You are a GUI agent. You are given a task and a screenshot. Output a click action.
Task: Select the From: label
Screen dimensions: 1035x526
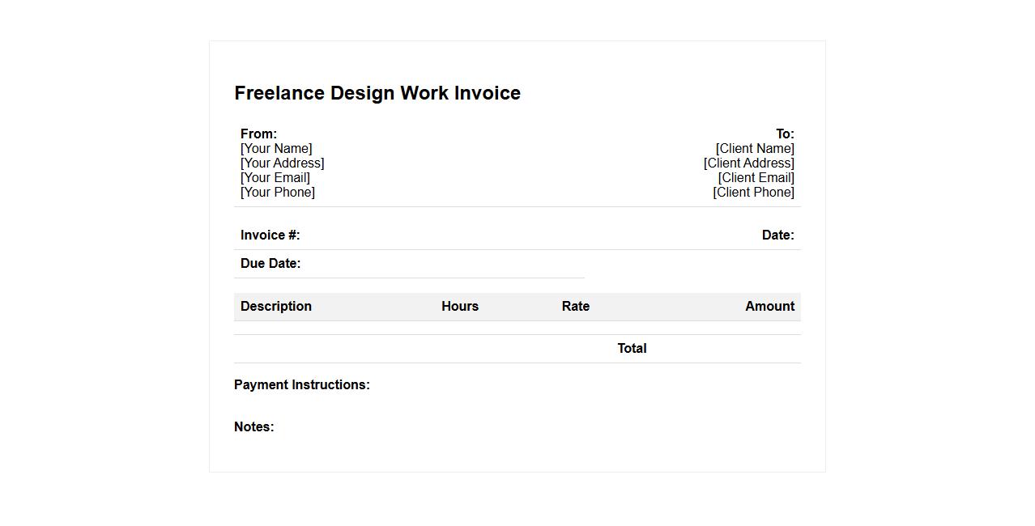click(258, 134)
